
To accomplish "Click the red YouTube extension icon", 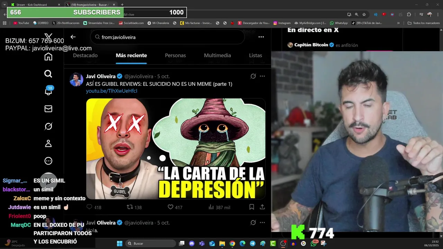I will (x=384, y=15).
